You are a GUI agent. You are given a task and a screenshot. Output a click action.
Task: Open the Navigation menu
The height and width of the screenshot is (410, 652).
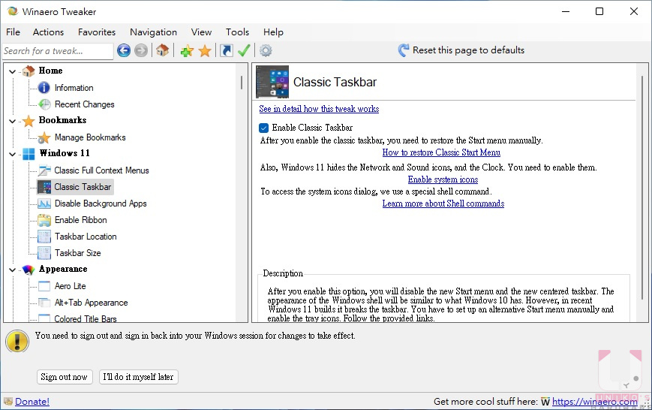click(154, 32)
